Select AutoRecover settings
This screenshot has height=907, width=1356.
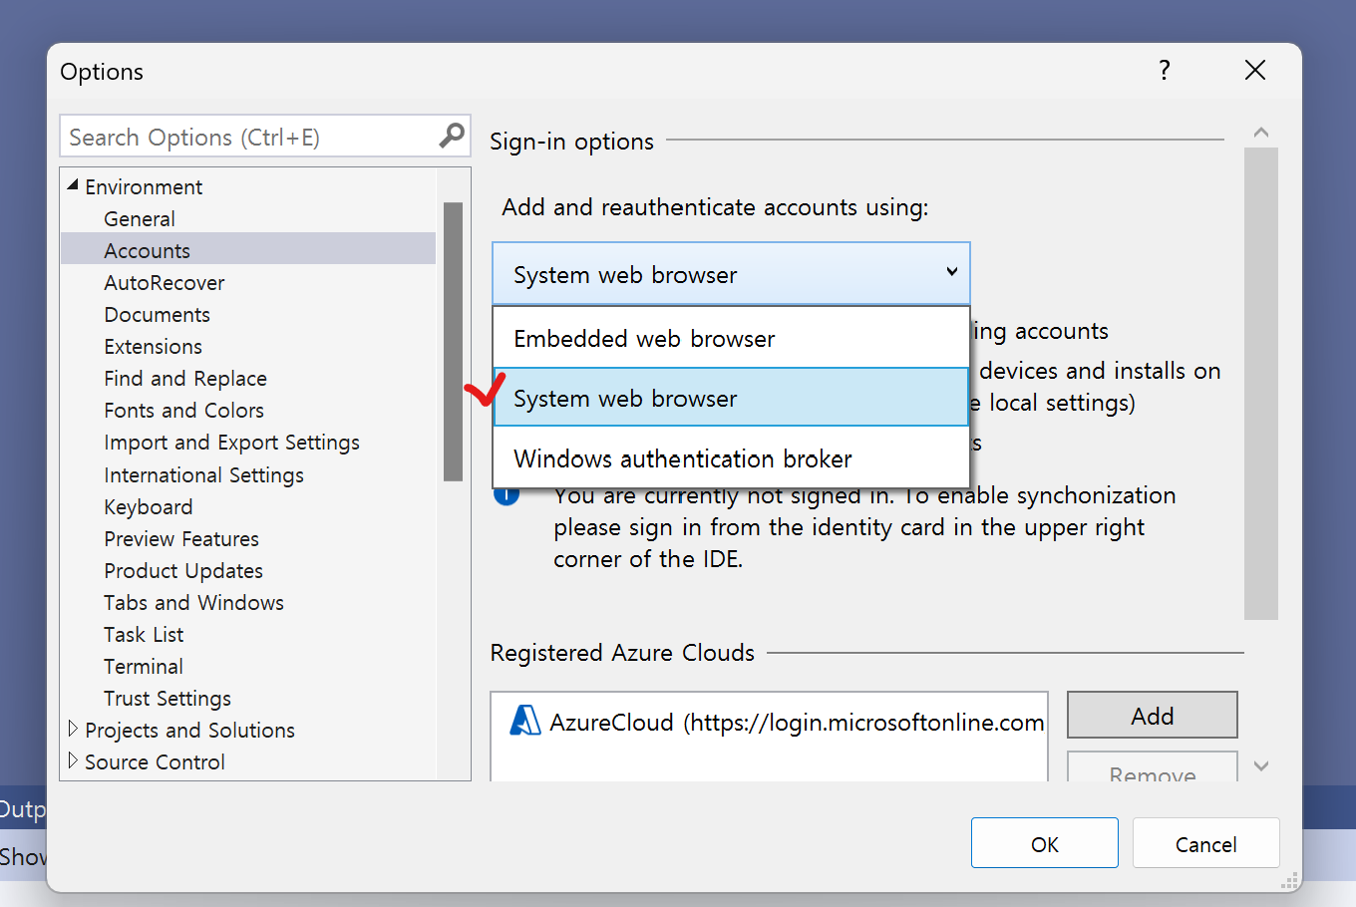pyautogui.click(x=165, y=282)
